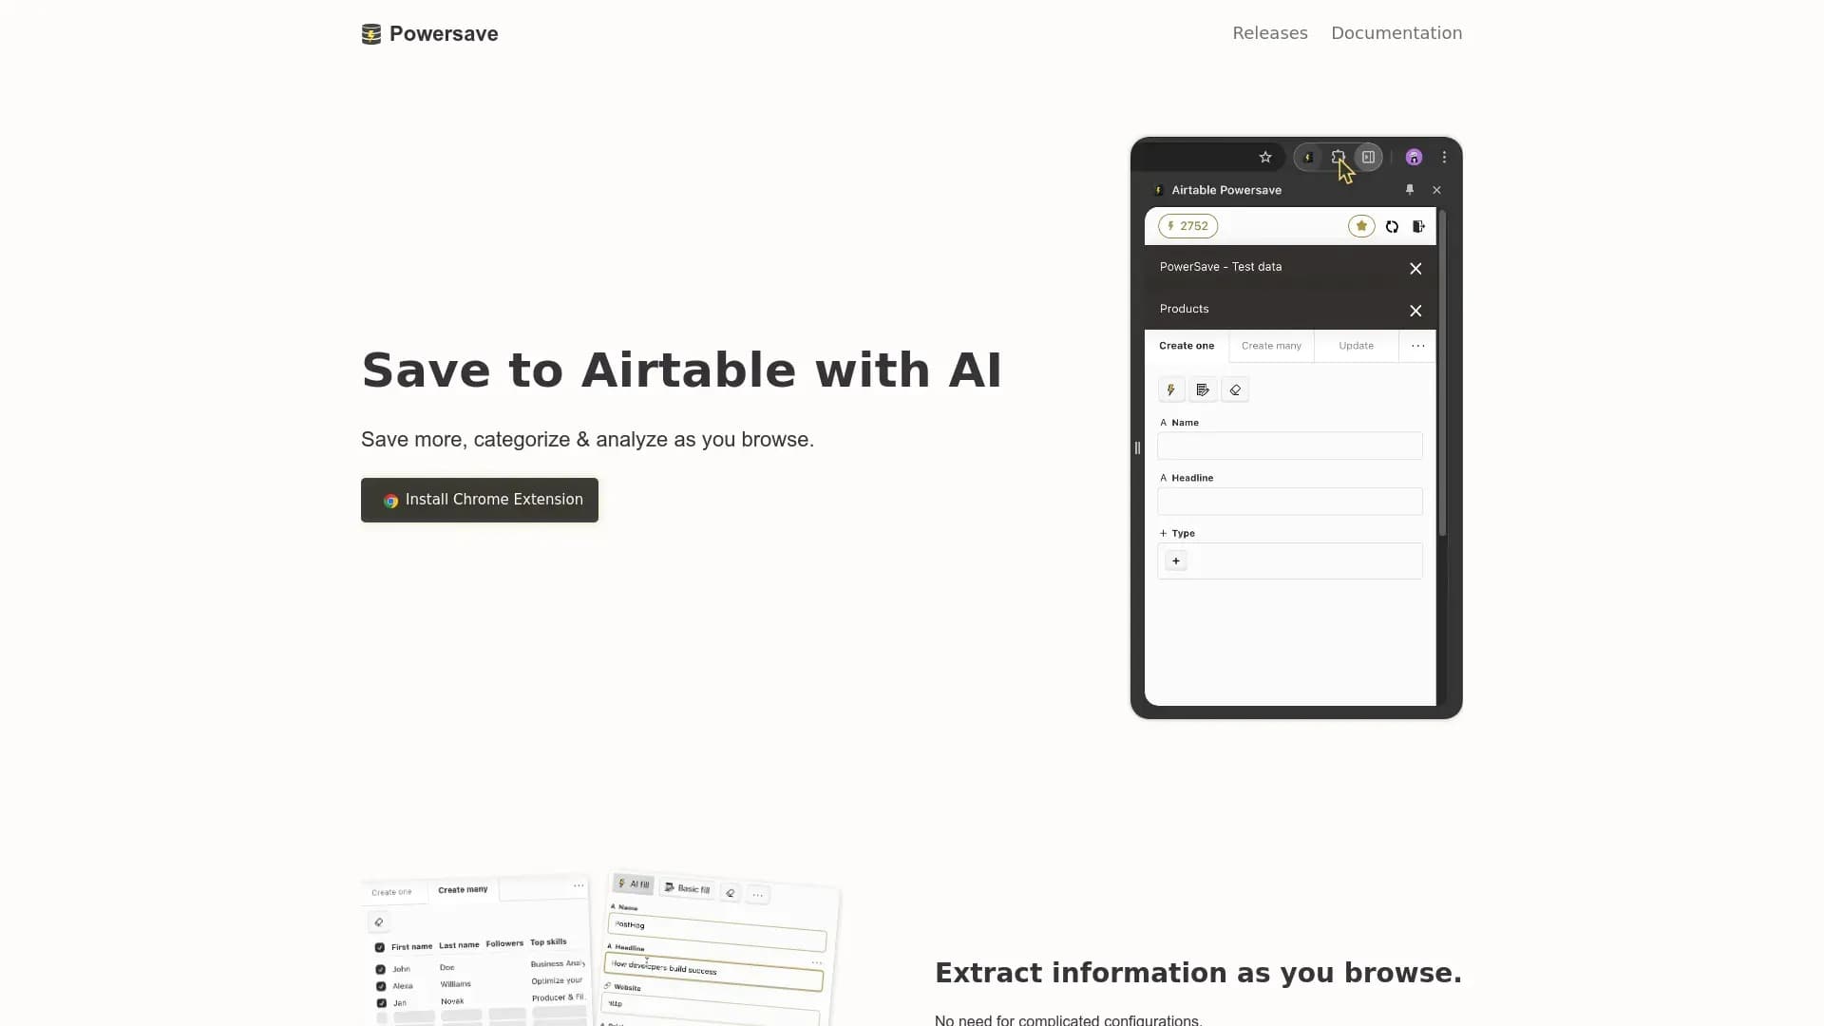Image resolution: width=1824 pixels, height=1026 pixels.
Task: Clear the PowerSave - Test data base selection
Action: (1415, 269)
